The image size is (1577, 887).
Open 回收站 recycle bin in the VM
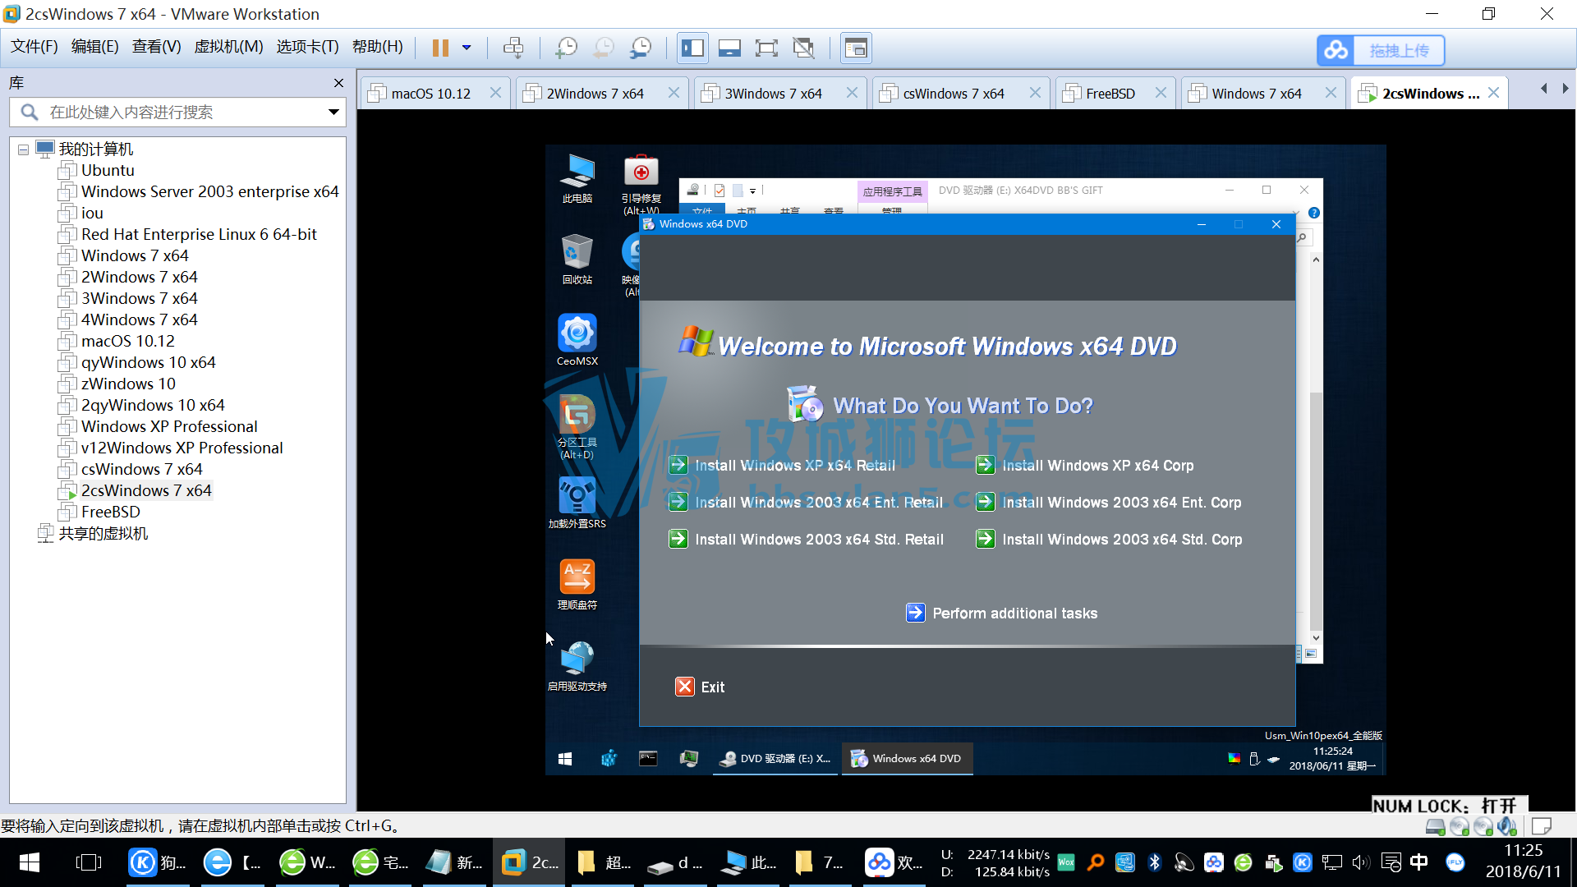coord(577,258)
